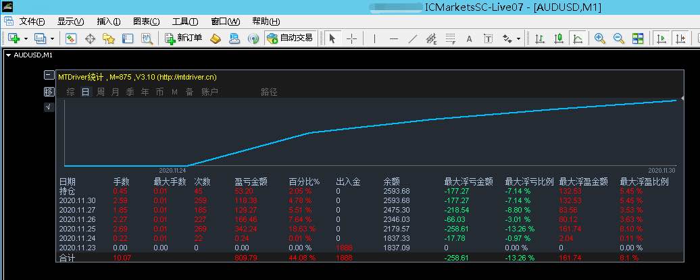Image resolution: width=700 pixels, height=280 pixels.
Task: Click the zoom out magnifier
Action: [x=619, y=38]
